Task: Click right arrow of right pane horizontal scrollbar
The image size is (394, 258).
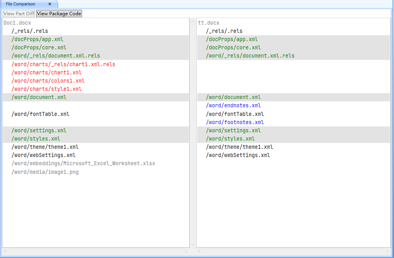Action: tap(388, 251)
